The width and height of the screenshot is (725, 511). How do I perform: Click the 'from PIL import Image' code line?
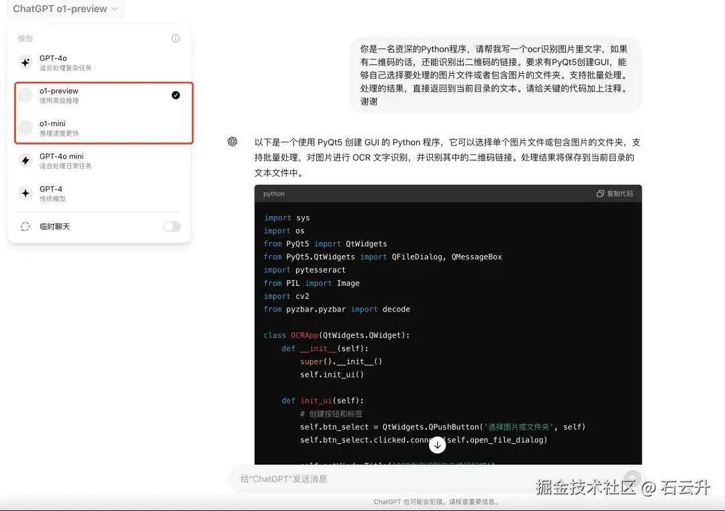(x=311, y=283)
